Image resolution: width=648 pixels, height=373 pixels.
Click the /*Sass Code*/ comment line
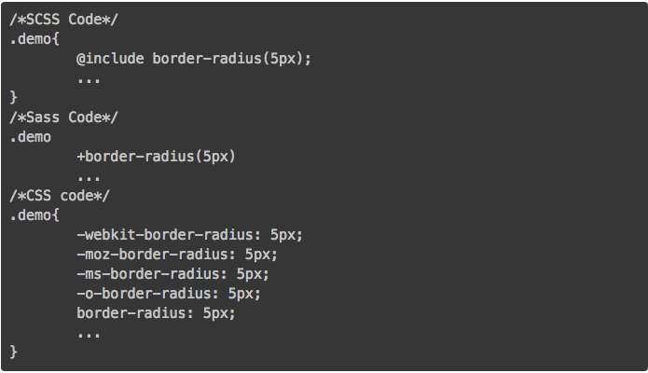(x=64, y=117)
